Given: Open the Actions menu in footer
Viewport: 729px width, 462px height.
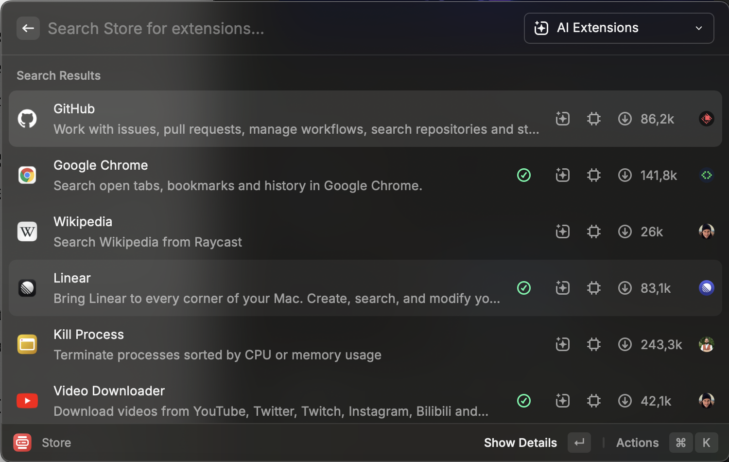Looking at the screenshot, I should 637,443.
